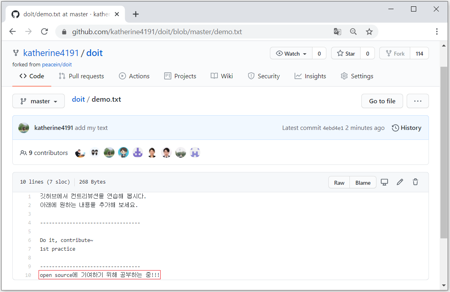Screen dimensions: 450x292
Task: Go forward in browser history
Action: [x=28, y=31]
